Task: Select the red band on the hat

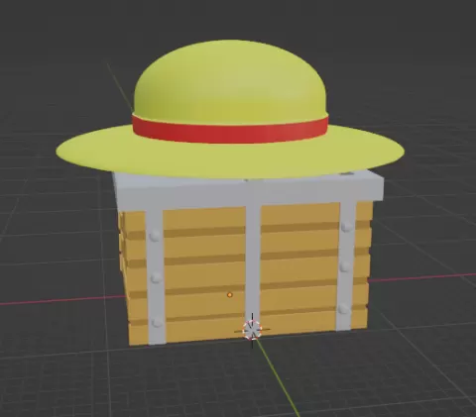Action: click(230, 129)
